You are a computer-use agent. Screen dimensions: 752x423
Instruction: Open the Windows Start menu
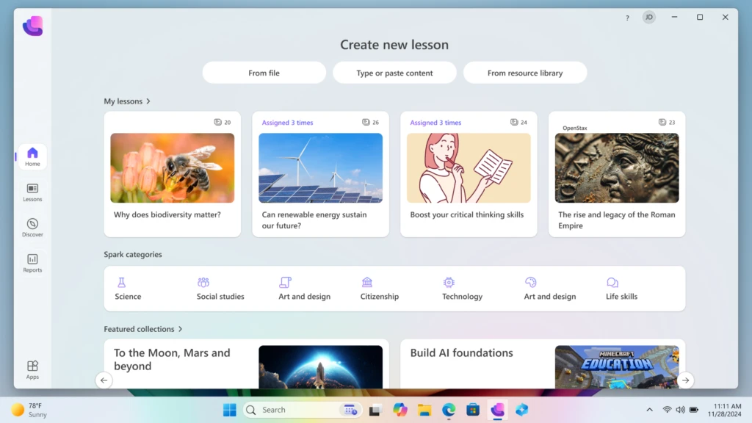[229, 410]
